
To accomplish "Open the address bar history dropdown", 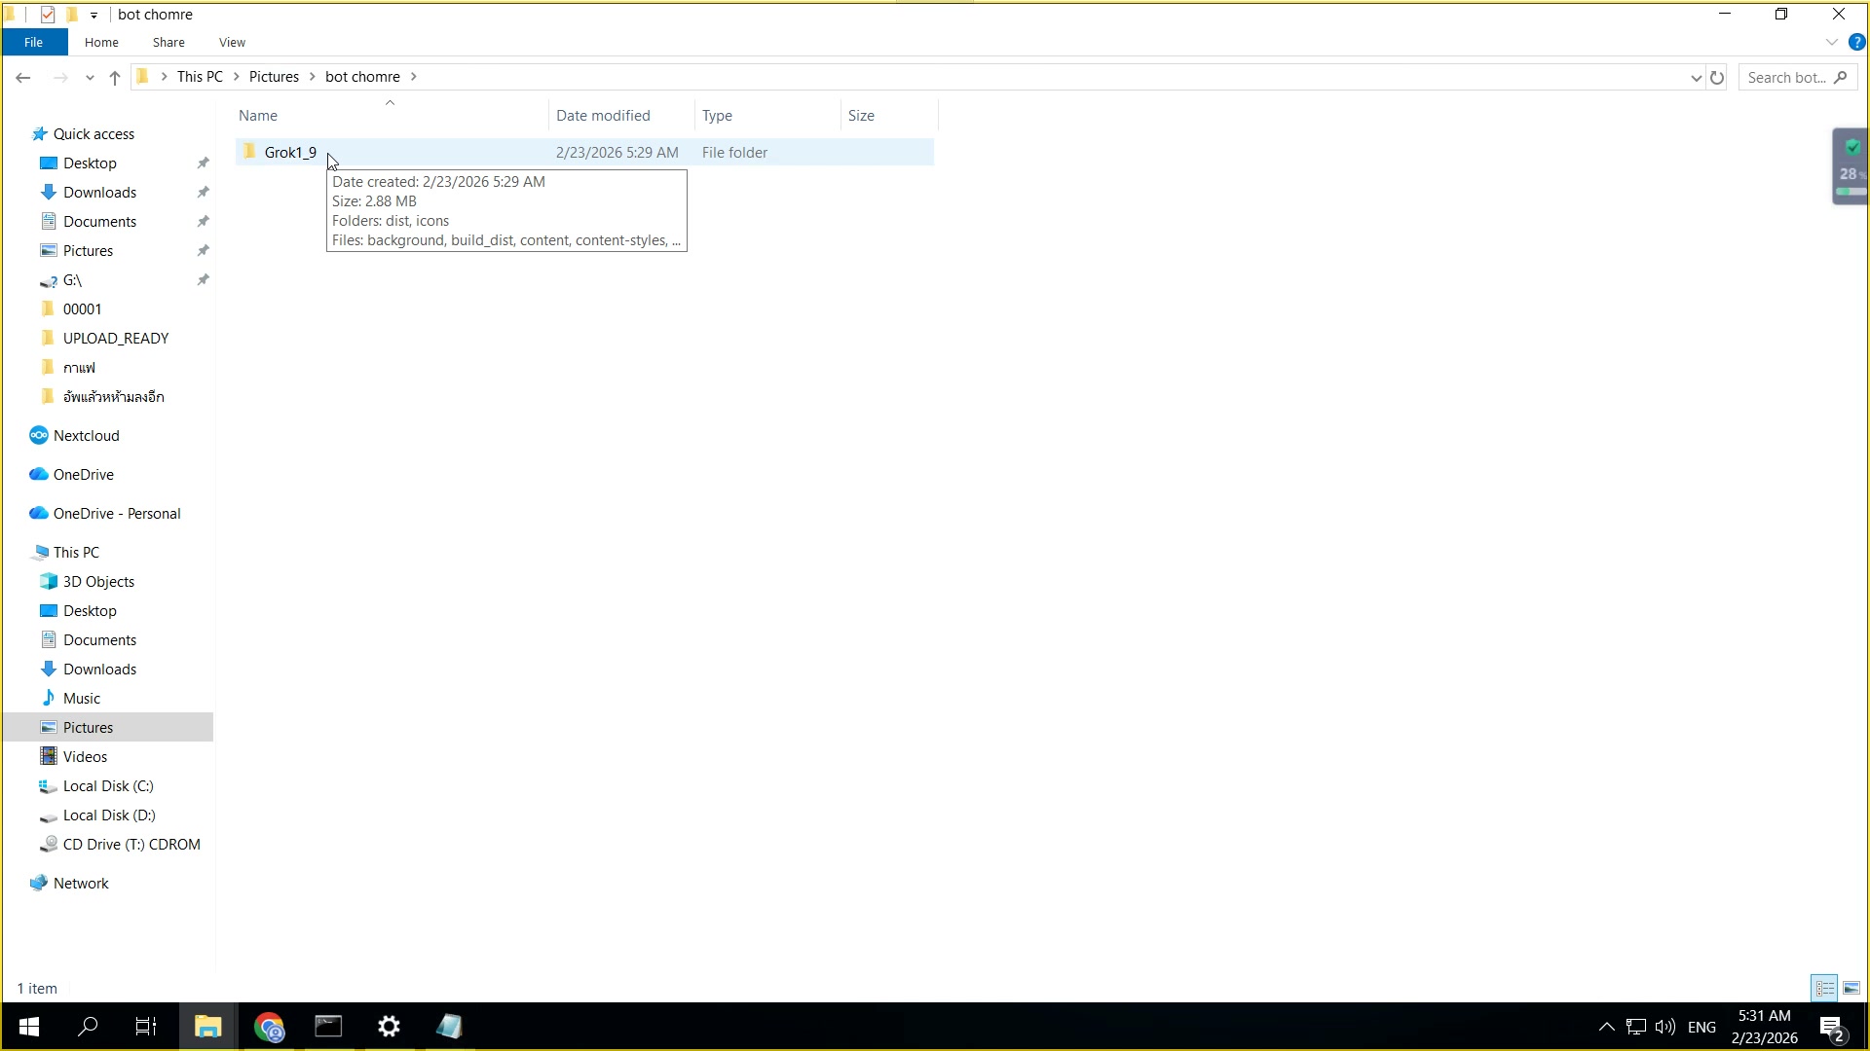I will point(1695,77).
